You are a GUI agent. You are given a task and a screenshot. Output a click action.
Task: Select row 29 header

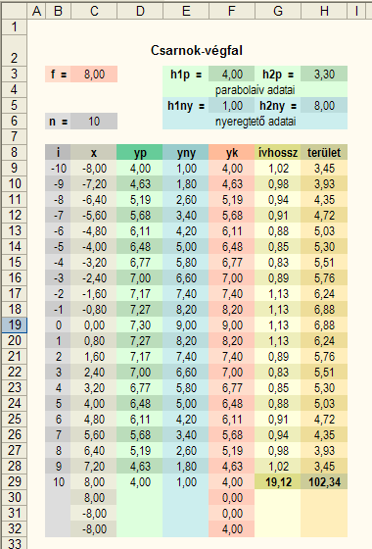coord(14,481)
